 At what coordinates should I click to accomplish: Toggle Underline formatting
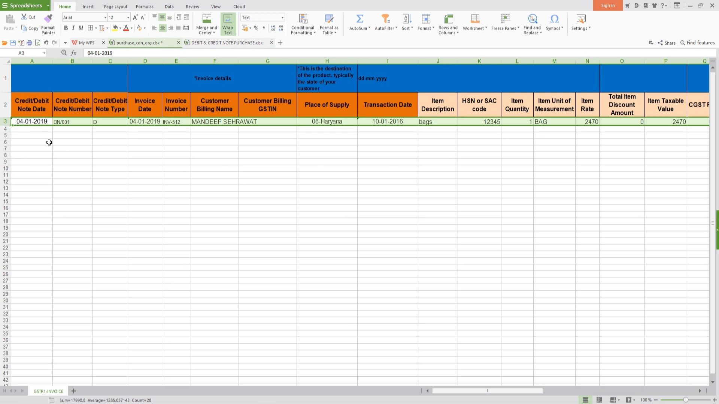click(81, 28)
